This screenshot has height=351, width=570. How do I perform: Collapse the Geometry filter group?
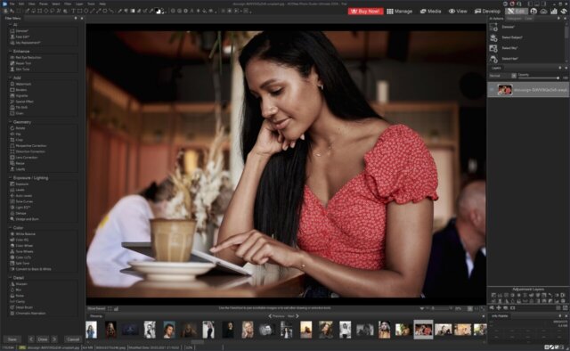pyautogui.click(x=10, y=122)
